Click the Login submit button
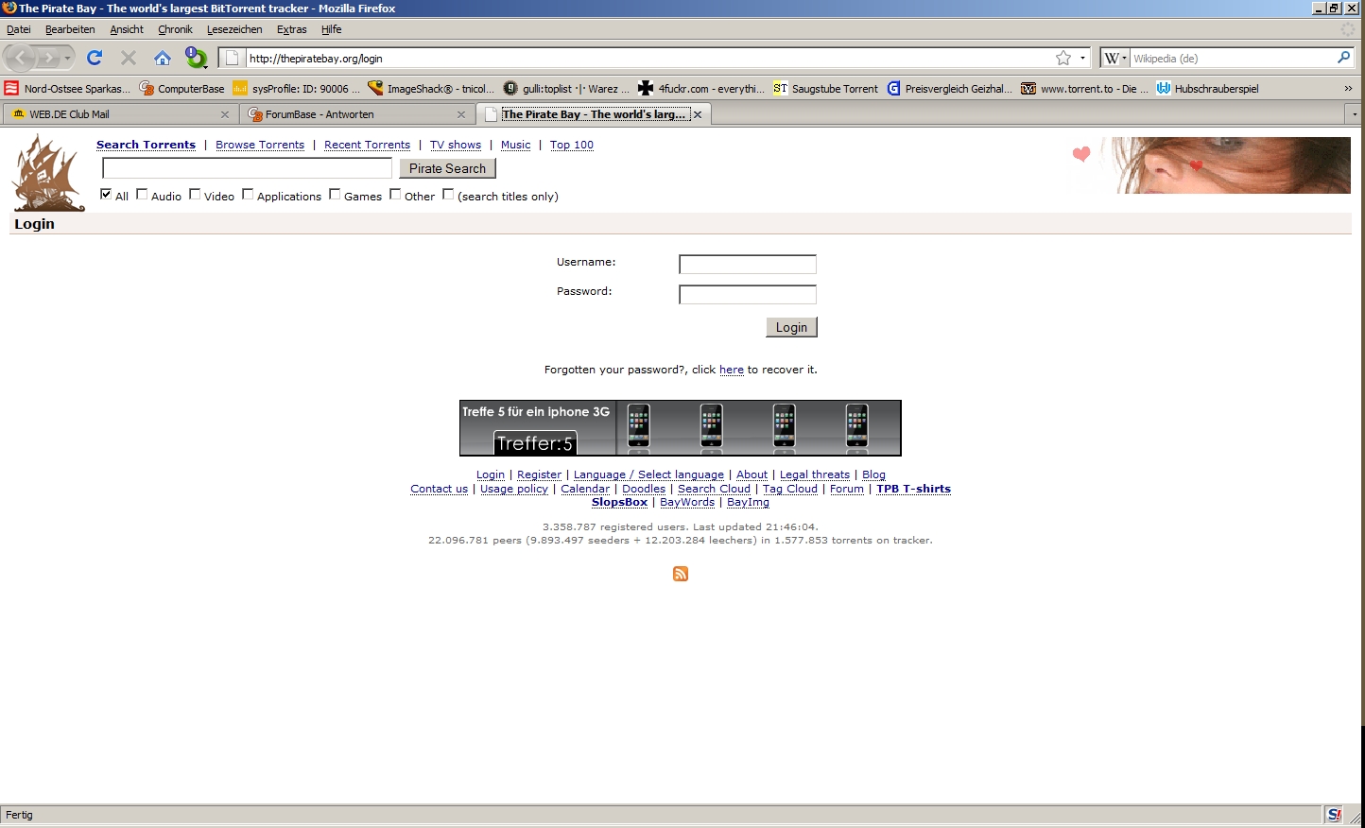Image resolution: width=1365 pixels, height=828 pixels. point(791,327)
